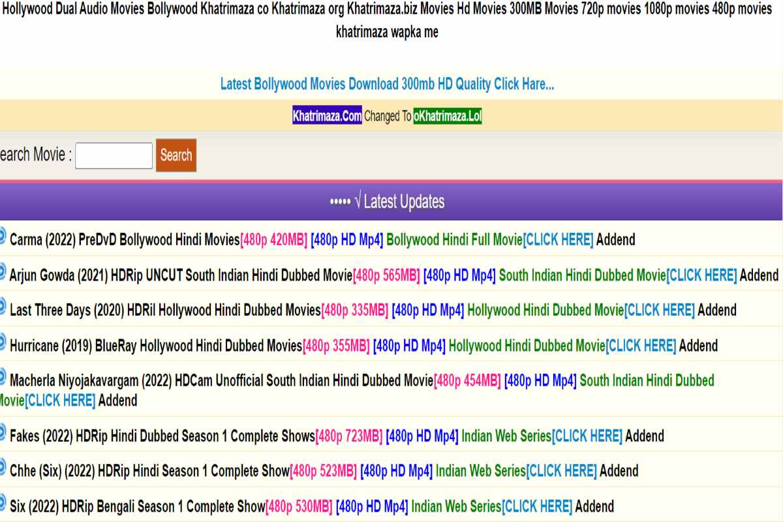This screenshot has height=522, width=783.
Task: Select Fakes 480p 723MB download
Action: pyautogui.click(x=349, y=436)
